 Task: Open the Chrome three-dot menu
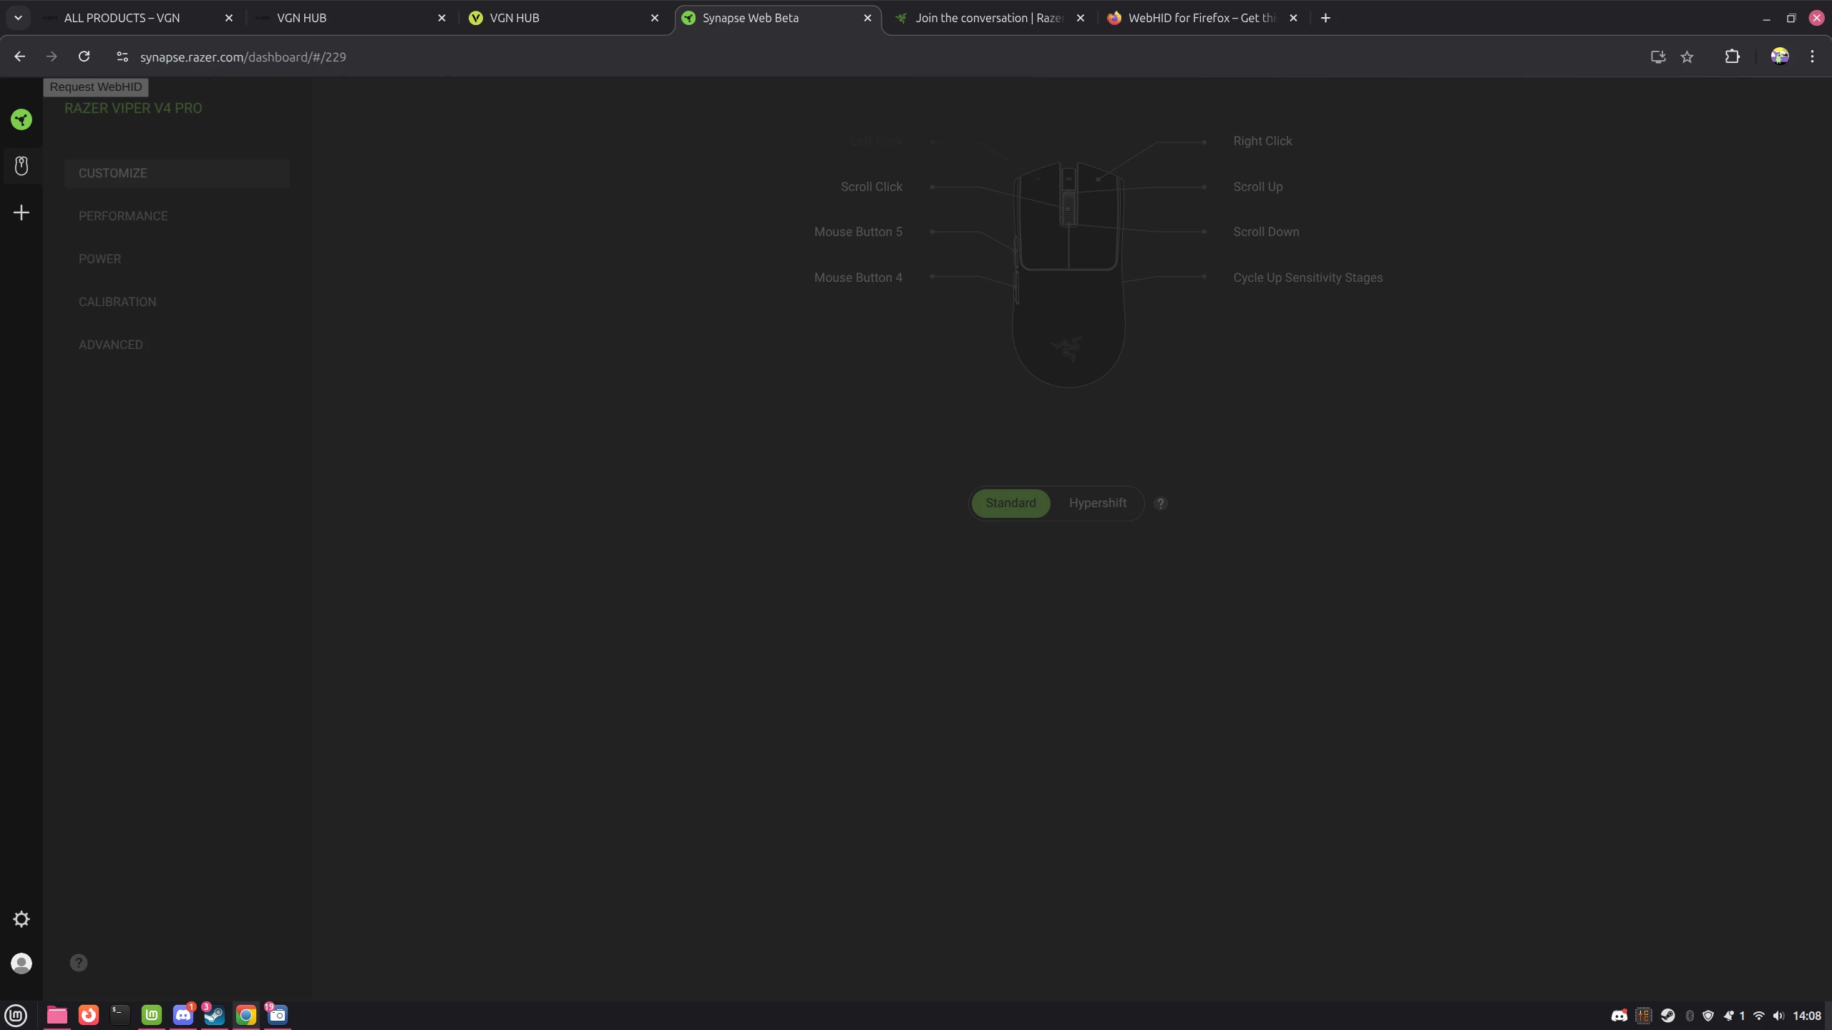pyautogui.click(x=1812, y=57)
